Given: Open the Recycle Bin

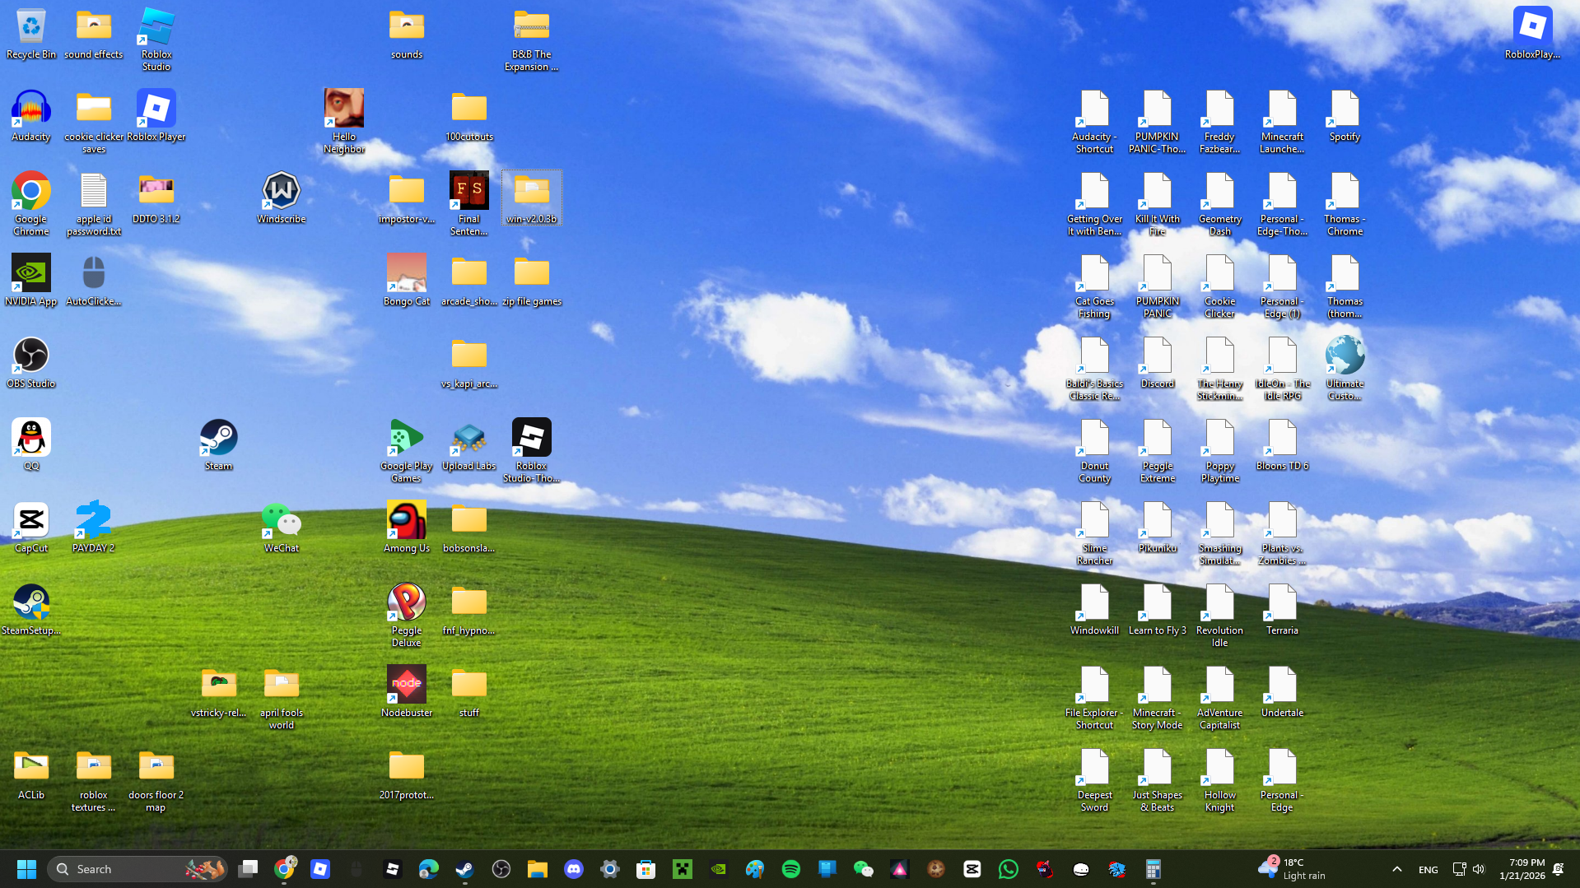Looking at the screenshot, I should pyautogui.click(x=30, y=25).
